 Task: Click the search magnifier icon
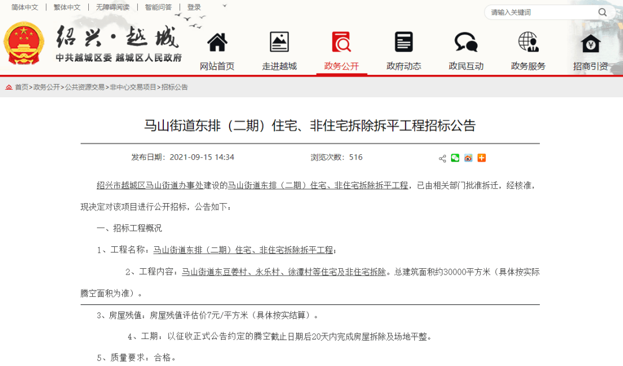click(602, 12)
